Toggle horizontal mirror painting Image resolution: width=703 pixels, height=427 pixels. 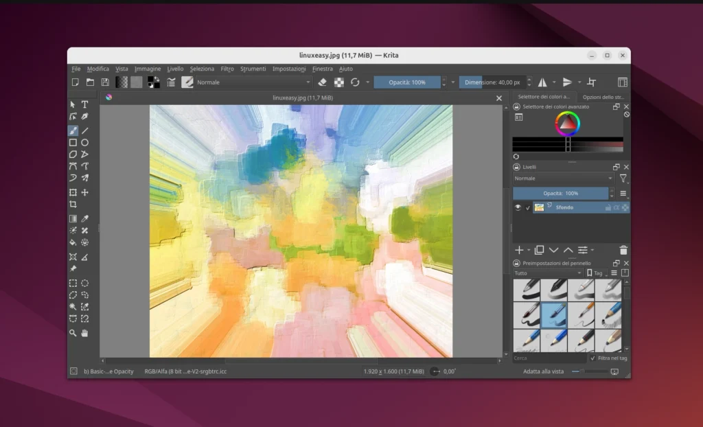click(x=542, y=82)
